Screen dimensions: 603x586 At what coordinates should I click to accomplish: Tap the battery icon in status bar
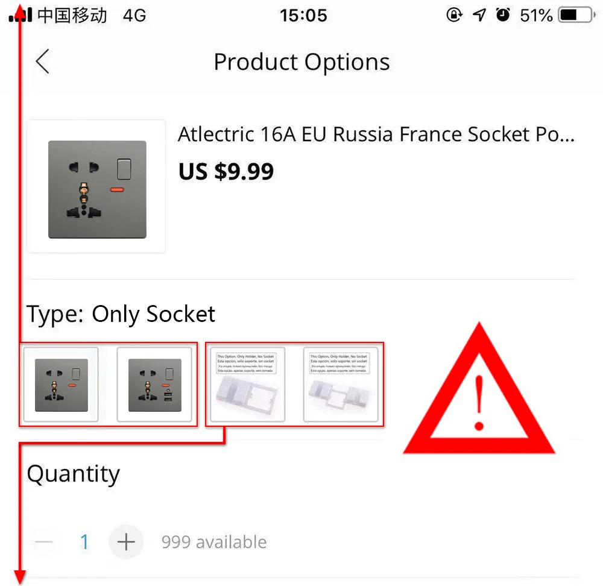click(576, 15)
